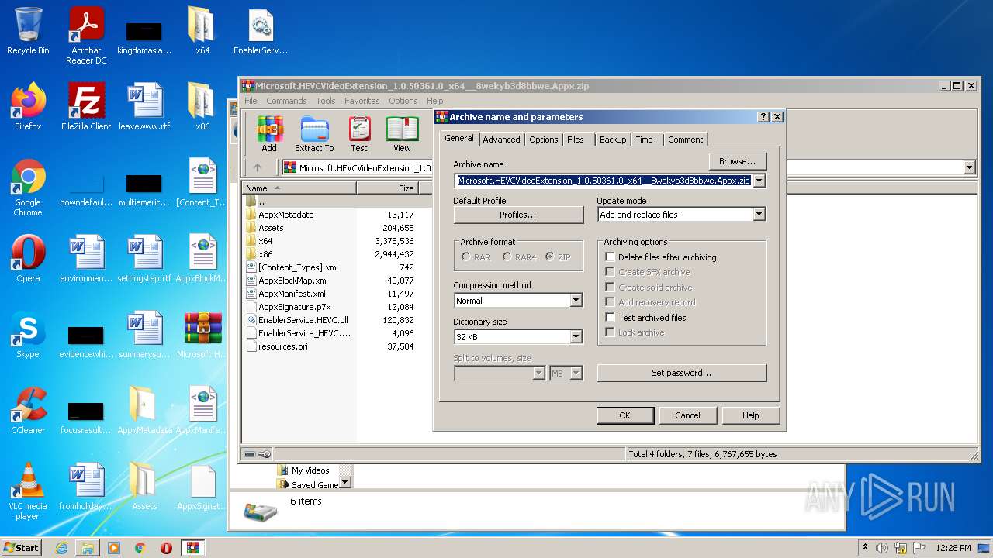Open Google Chrome desktop shortcut

[x=28, y=188]
